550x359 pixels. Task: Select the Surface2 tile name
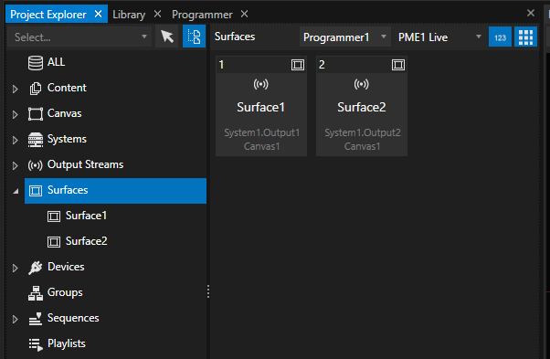tap(361, 107)
